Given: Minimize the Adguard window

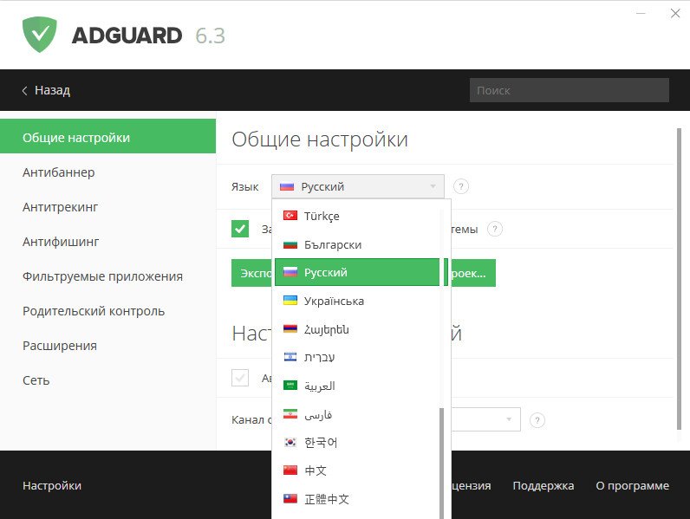Looking at the screenshot, I should click(641, 14).
